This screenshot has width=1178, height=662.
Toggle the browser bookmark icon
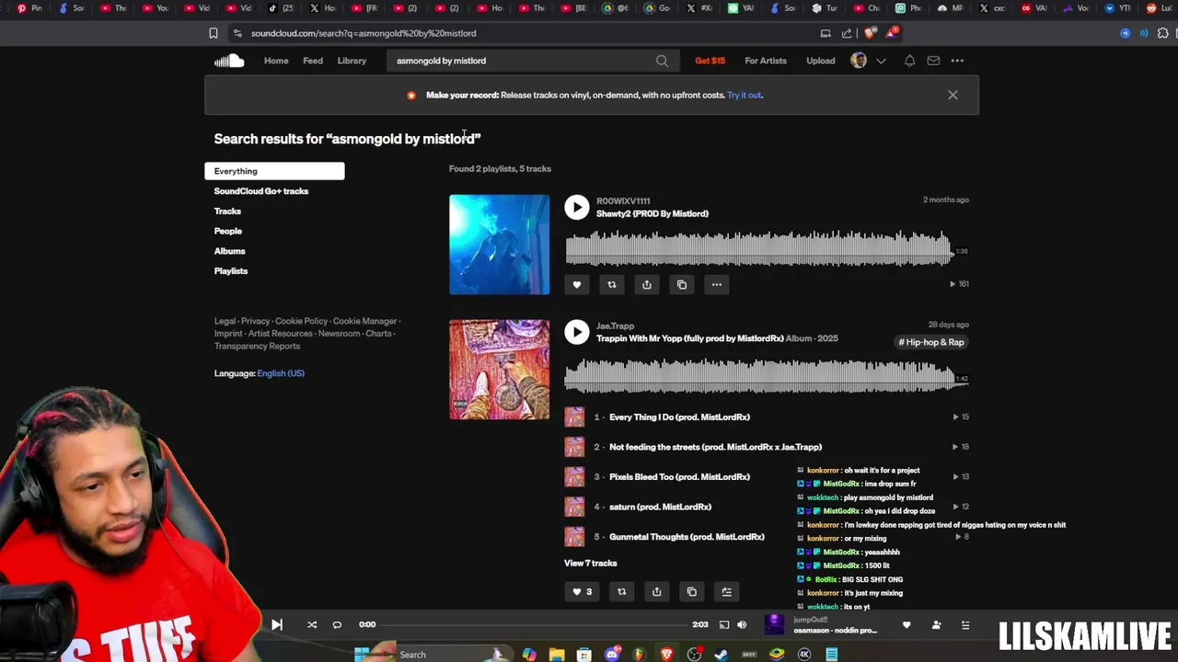coord(214,33)
